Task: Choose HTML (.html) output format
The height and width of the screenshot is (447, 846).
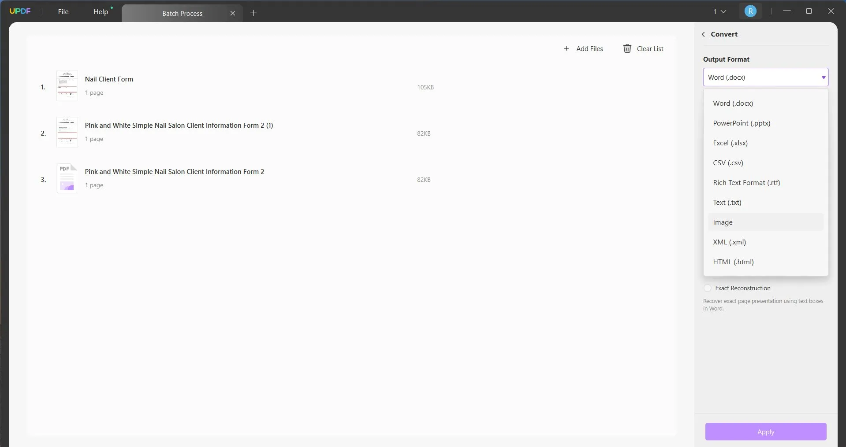Action: [x=766, y=262]
